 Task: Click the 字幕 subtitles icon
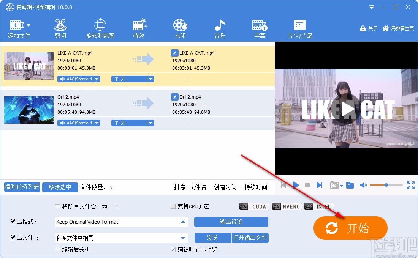coord(260,27)
